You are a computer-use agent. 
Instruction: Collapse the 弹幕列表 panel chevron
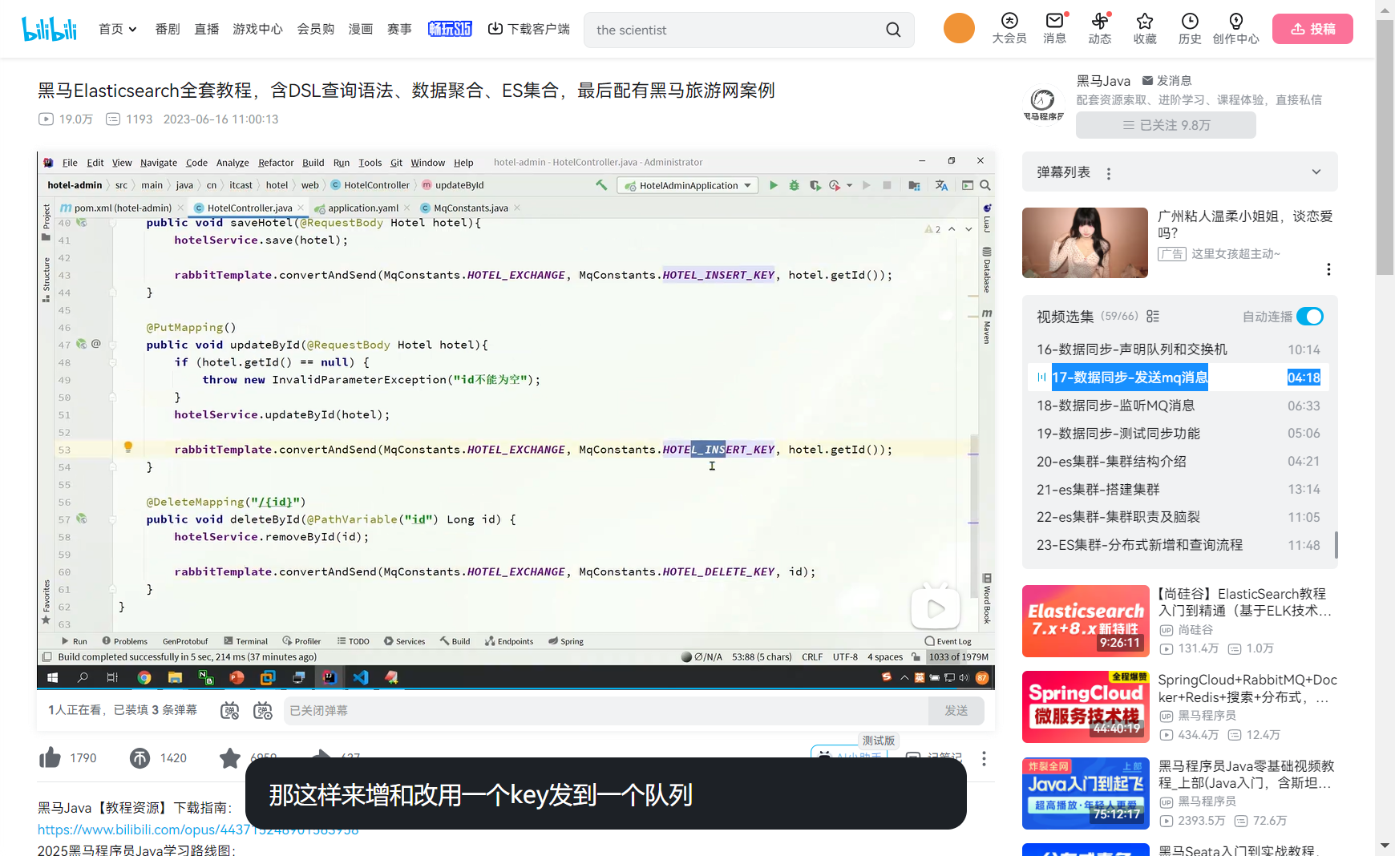(1316, 172)
